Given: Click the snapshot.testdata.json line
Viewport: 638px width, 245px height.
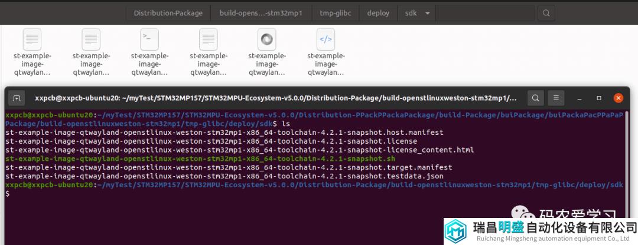Looking at the screenshot, I should click(224, 177).
